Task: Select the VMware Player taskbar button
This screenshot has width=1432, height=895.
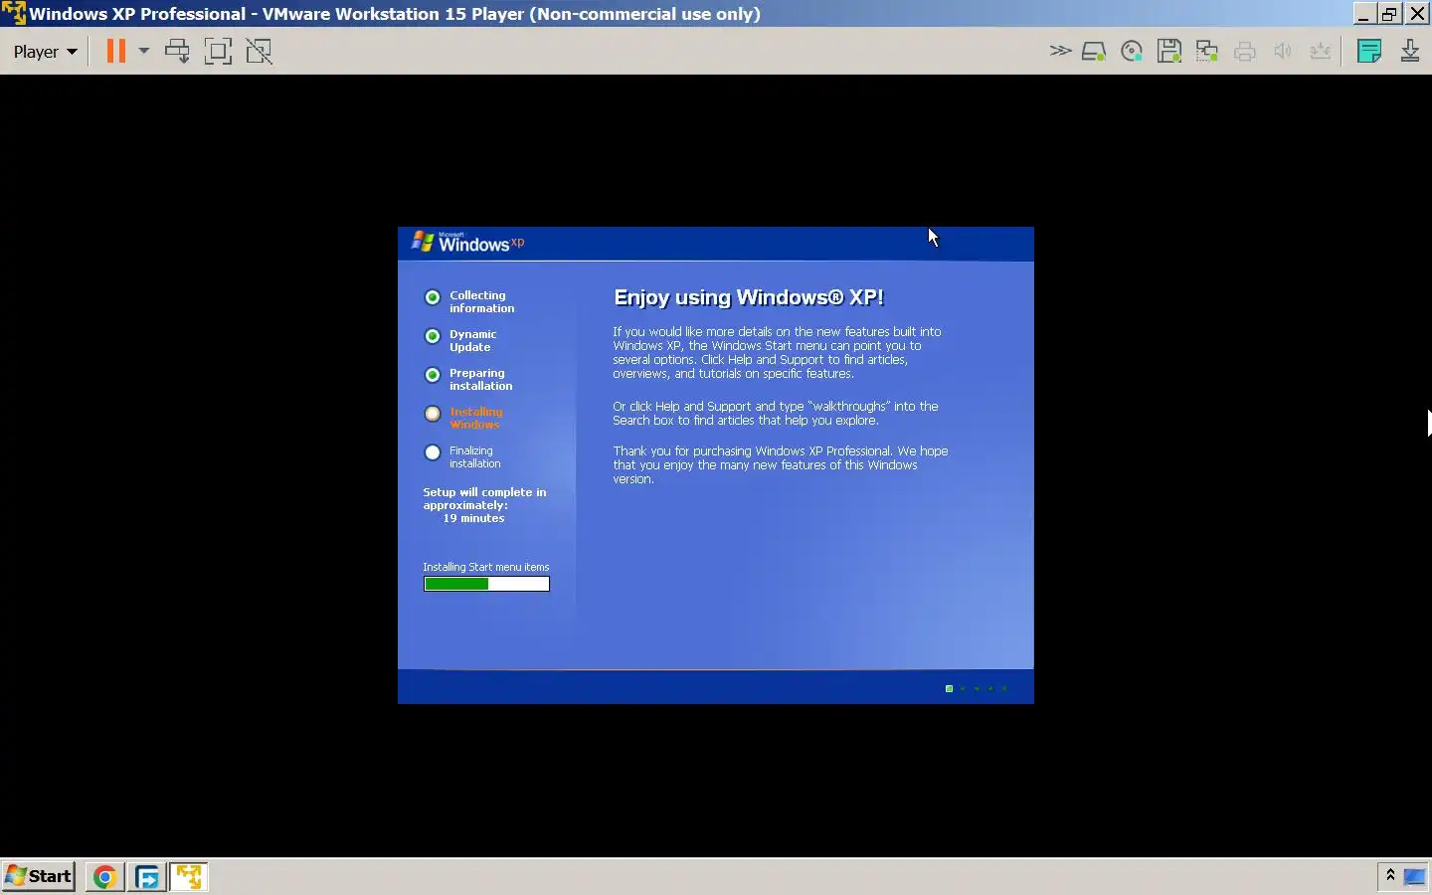Action: click(x=189, y=877)
